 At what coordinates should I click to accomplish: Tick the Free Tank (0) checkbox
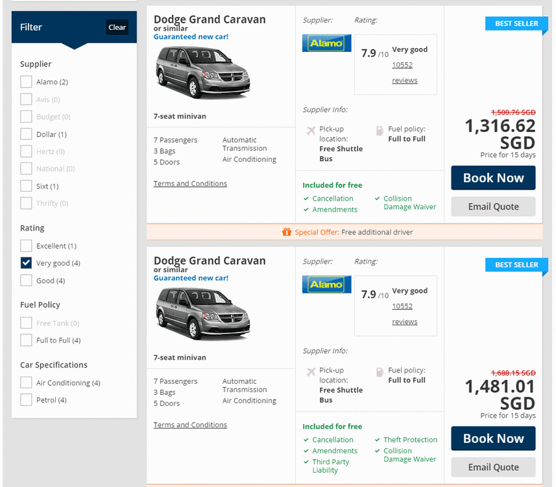(x=26, y=323)
